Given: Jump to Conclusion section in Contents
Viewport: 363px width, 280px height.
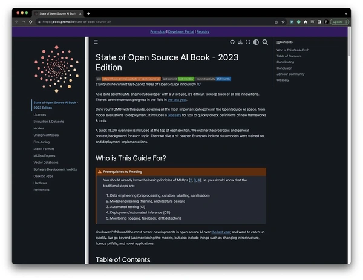Looking at the screenshot, I should 284,68.
